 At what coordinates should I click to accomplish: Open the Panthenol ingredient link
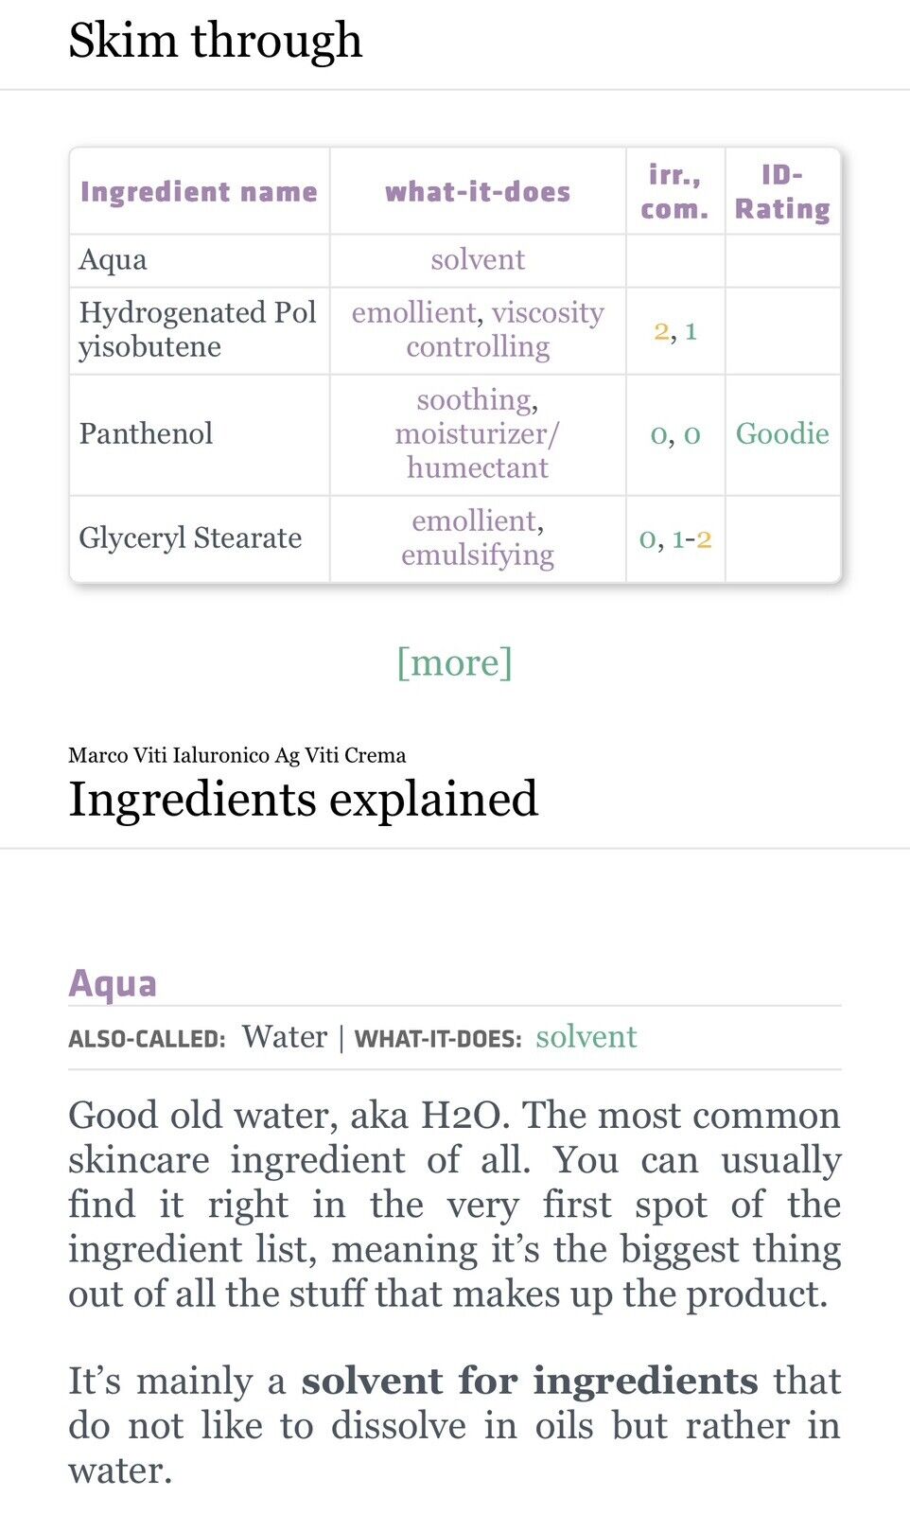click(x=146, y=434)
